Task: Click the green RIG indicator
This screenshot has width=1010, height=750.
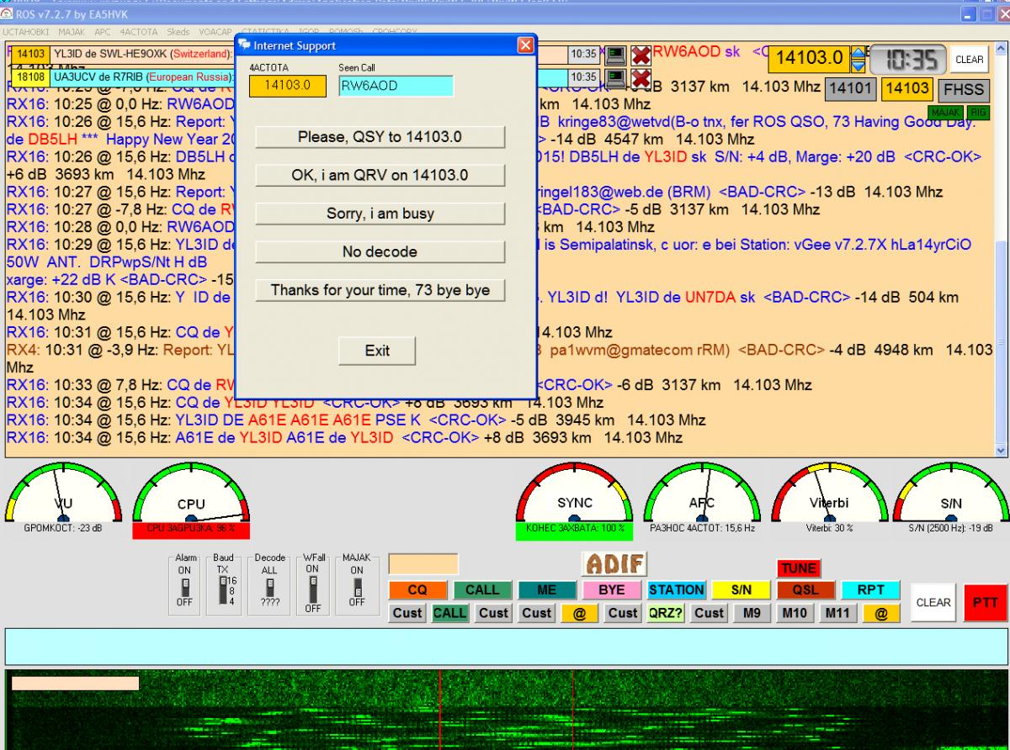Action: [x=978, y=111]
